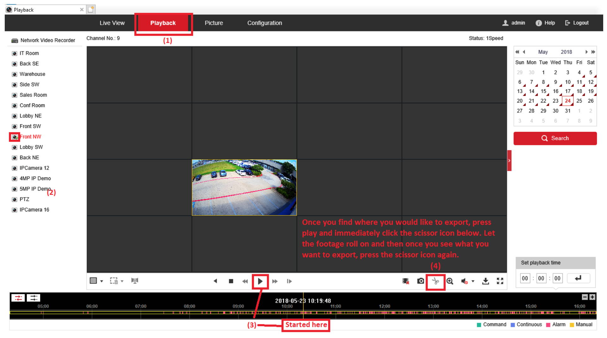Select the Side SW camera

pos(29,84)
